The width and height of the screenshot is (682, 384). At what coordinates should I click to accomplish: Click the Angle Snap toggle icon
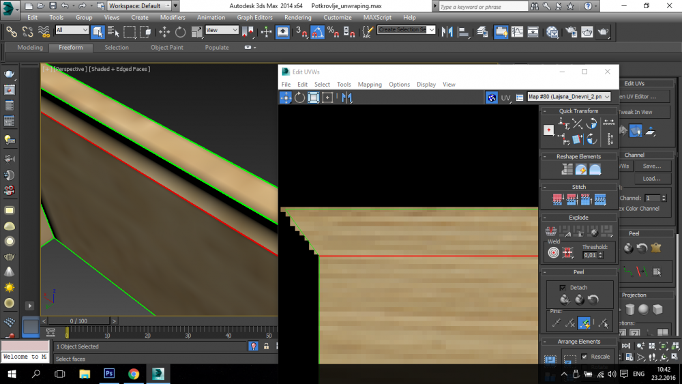317,31
